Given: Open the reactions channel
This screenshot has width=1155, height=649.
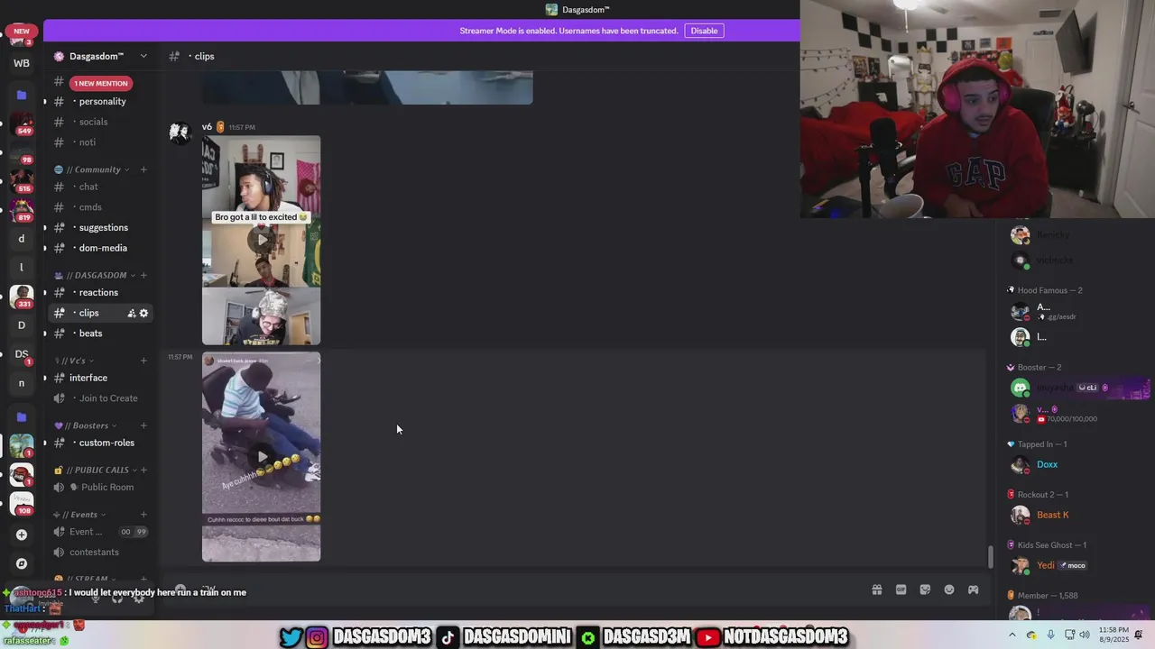Looking at the screenshot, I should 100,292.
